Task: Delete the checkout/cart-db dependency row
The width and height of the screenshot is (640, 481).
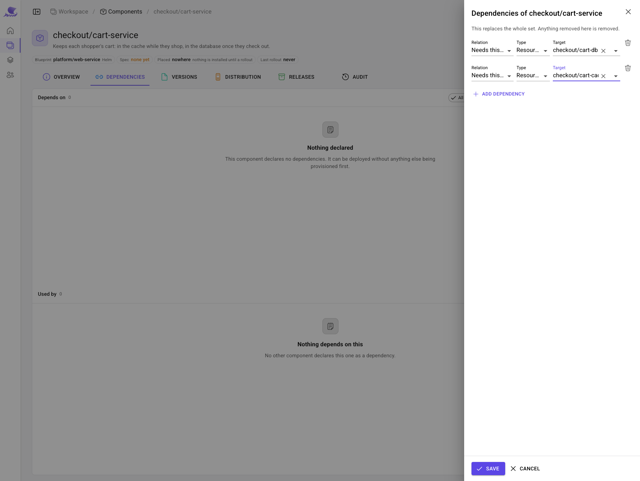Action: coord(628,43)
